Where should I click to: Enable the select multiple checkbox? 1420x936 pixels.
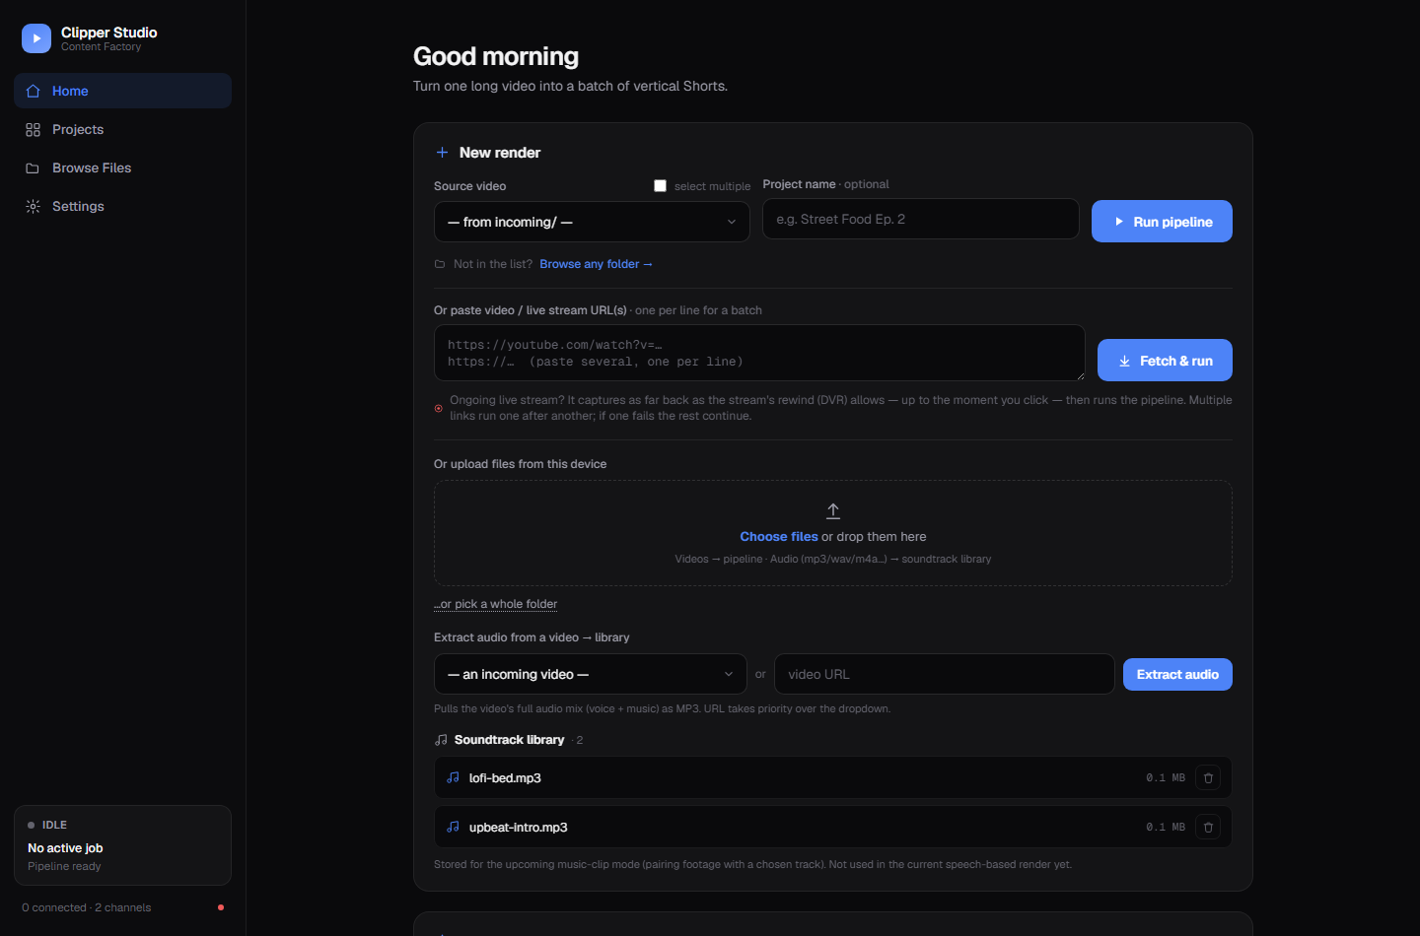(661, 185)
